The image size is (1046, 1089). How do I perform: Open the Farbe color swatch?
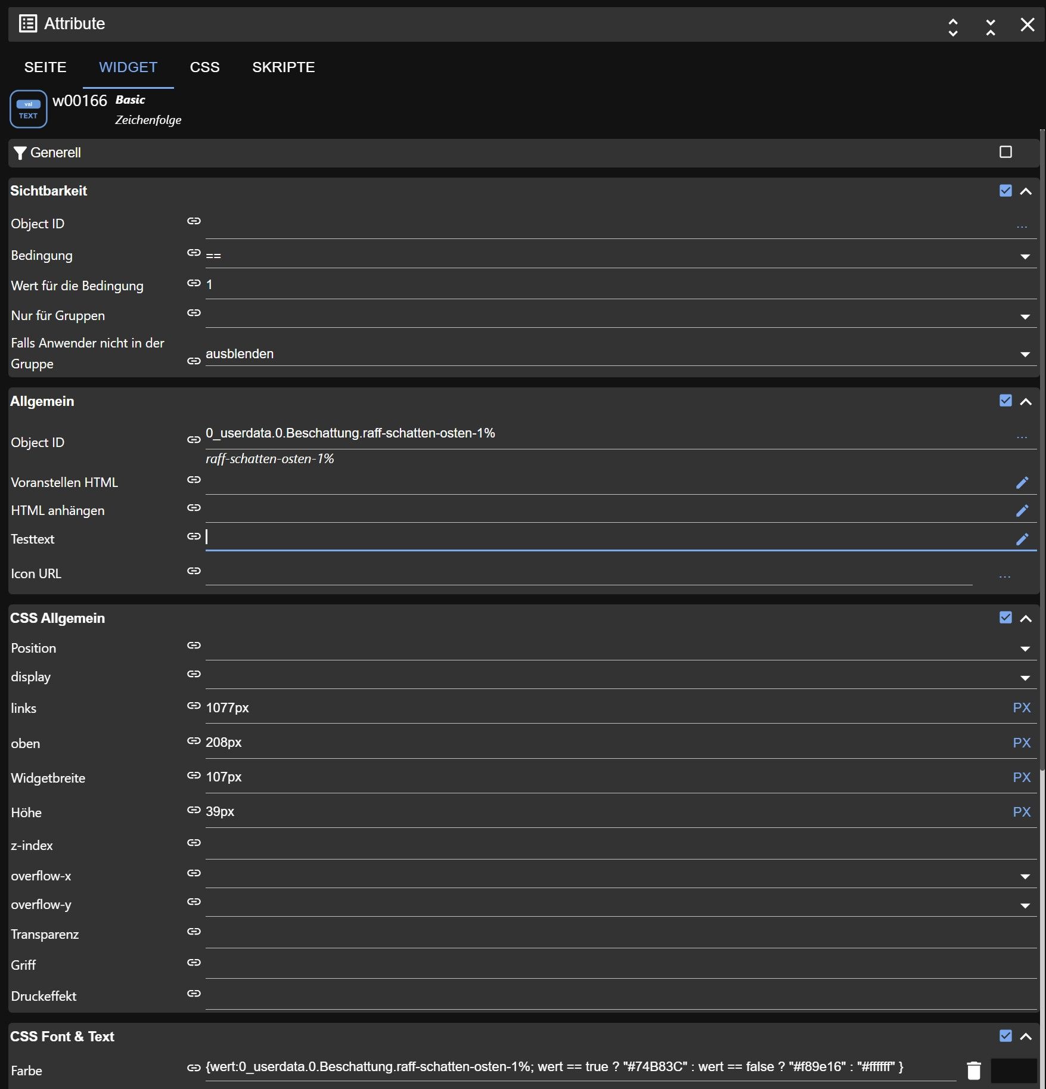click(1014, 1071)
